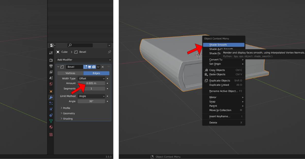305x159 pixels.
Task: Select the Modifier Properties wrench icon
Action: click(51, 97)
